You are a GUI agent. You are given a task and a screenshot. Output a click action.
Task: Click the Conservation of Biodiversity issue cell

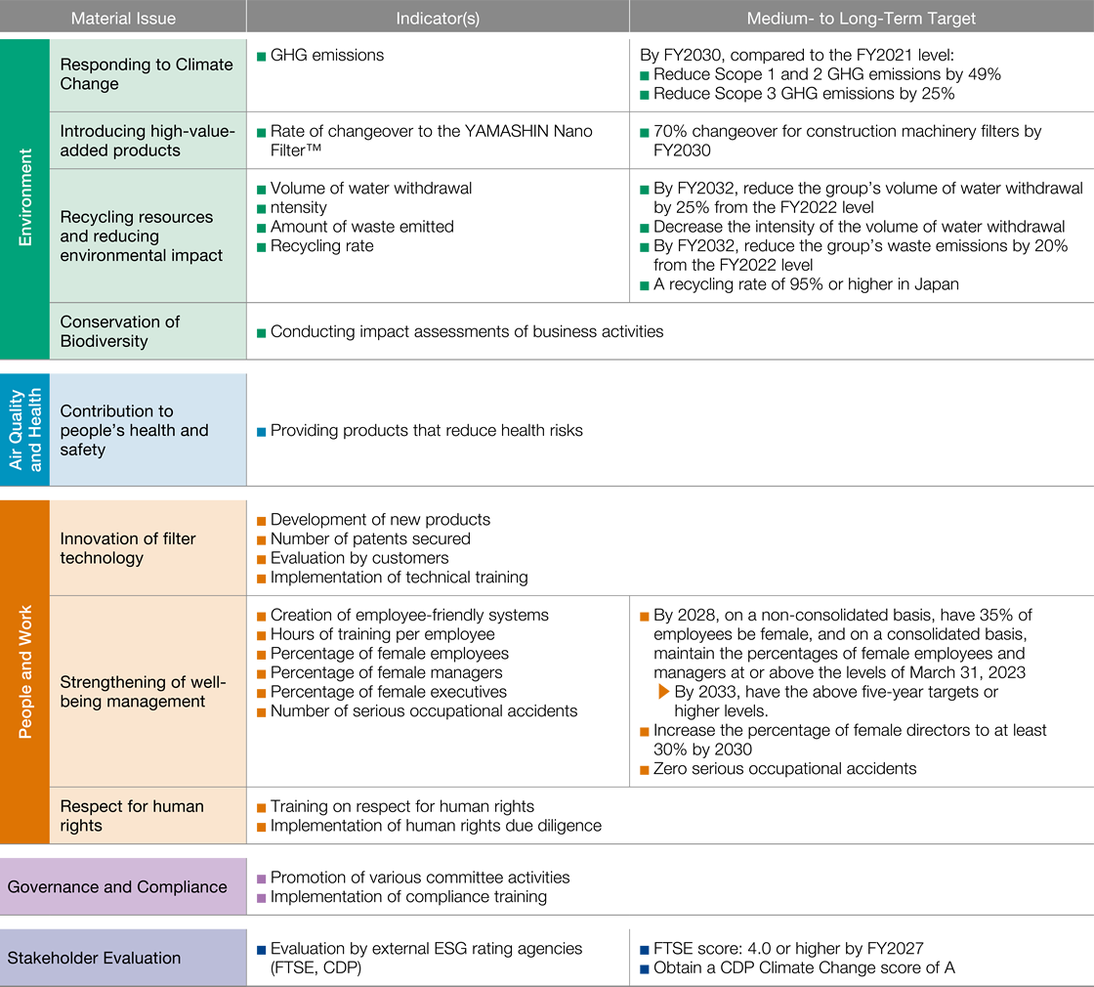click(147, 331)
